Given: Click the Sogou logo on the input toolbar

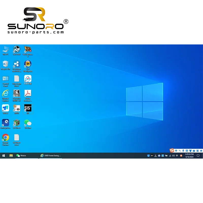Looking at the screenshot, I should [172, 150].
